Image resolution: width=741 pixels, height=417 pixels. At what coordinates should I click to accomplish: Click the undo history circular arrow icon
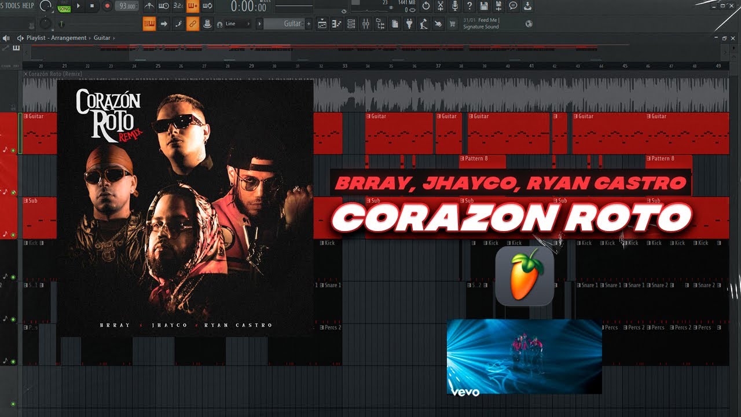point(426,6)
